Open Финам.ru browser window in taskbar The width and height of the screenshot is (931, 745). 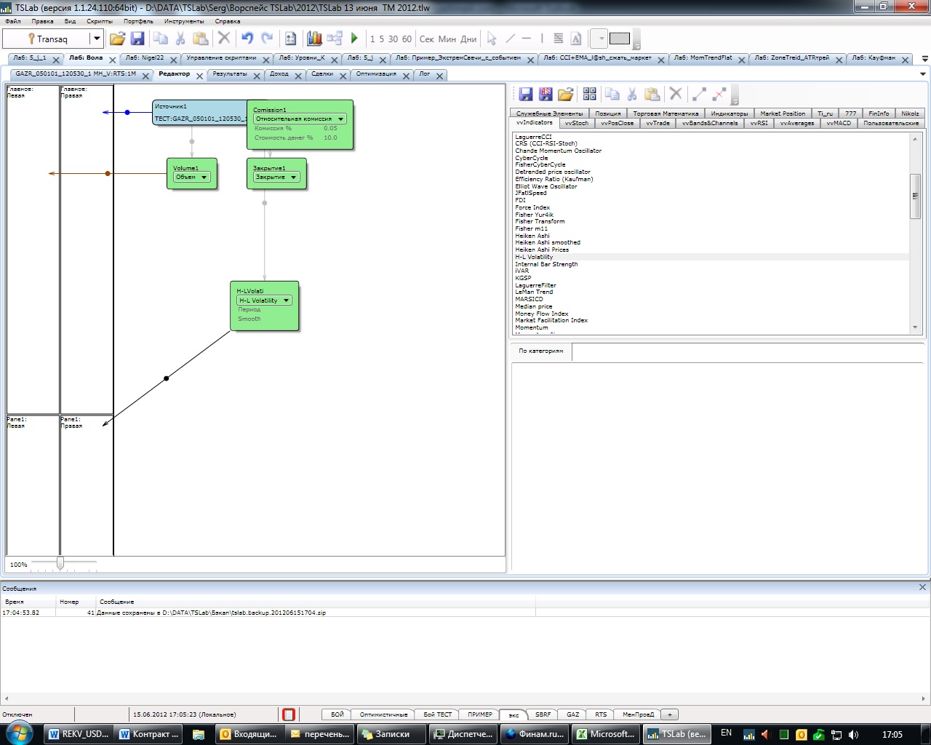(x=535, y=734)
